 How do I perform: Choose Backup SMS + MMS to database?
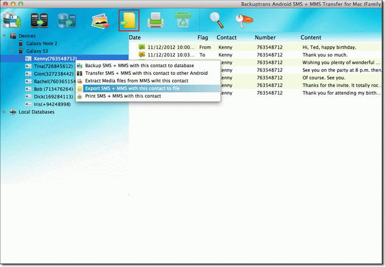point(148,65)
